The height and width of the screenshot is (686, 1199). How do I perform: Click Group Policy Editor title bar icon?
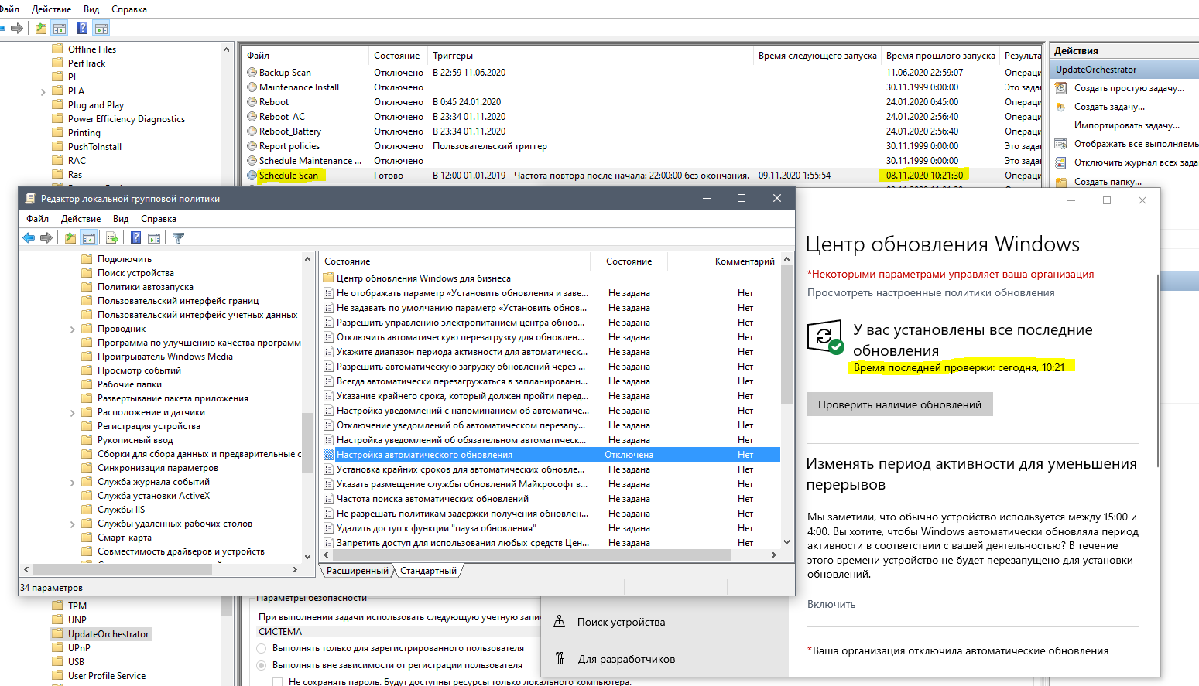coord(30,199)
